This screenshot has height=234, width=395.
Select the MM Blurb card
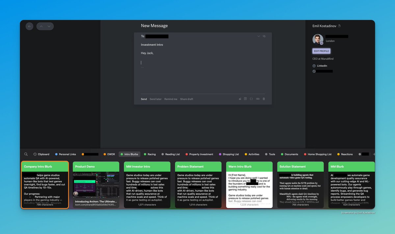tap(352, 185)
